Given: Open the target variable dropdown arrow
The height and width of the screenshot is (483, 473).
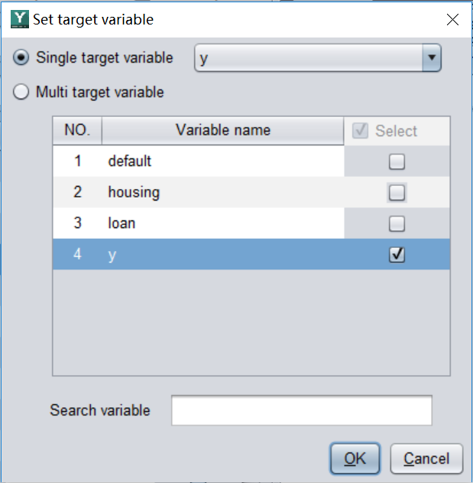Looking at the screenshot, I should [432, 57].
